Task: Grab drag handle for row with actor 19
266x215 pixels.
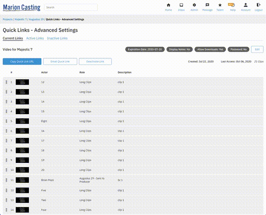Action: tap(7, 160)
